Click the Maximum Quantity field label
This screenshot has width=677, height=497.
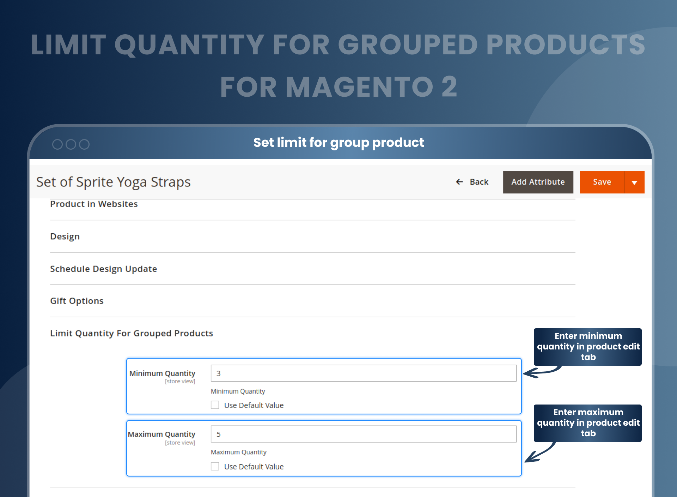161,434
